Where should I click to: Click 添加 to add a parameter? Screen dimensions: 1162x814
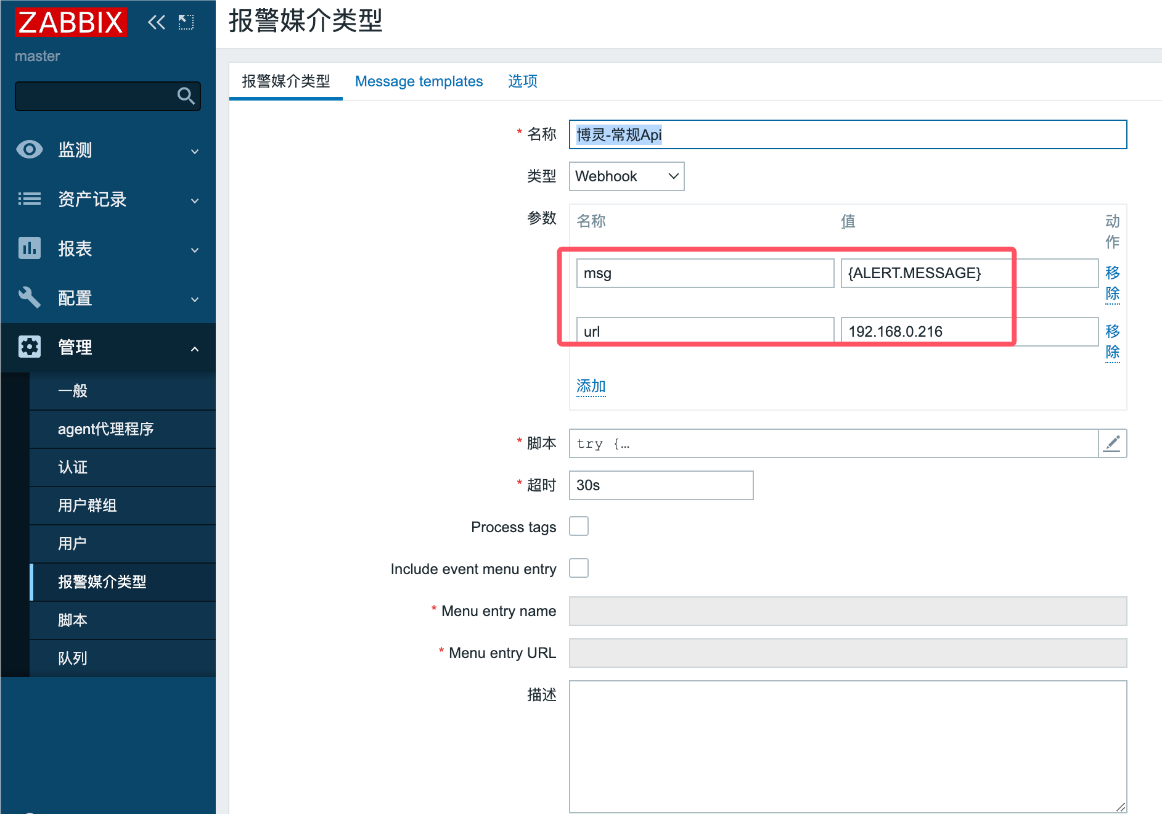[591, 387]
